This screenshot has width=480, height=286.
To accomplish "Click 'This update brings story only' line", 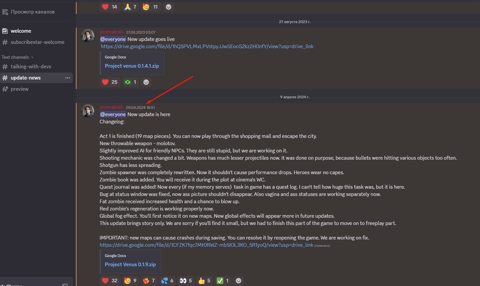I will 248,223.
